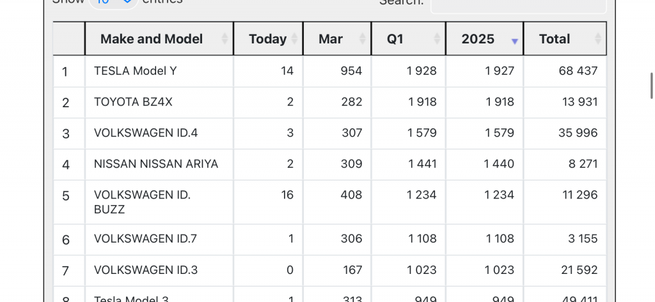This screenshot has width=655, height=302.
Task: Sort table using the Q1 arrows icon
Action: pyautogui.click(x=437, y=39)
